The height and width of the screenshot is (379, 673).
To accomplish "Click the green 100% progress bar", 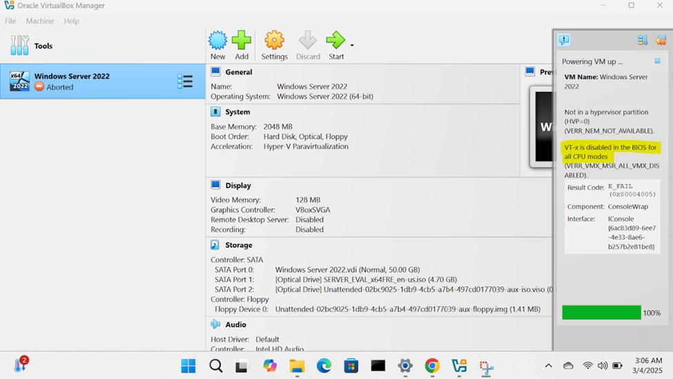I will click(x=601, y=313).
